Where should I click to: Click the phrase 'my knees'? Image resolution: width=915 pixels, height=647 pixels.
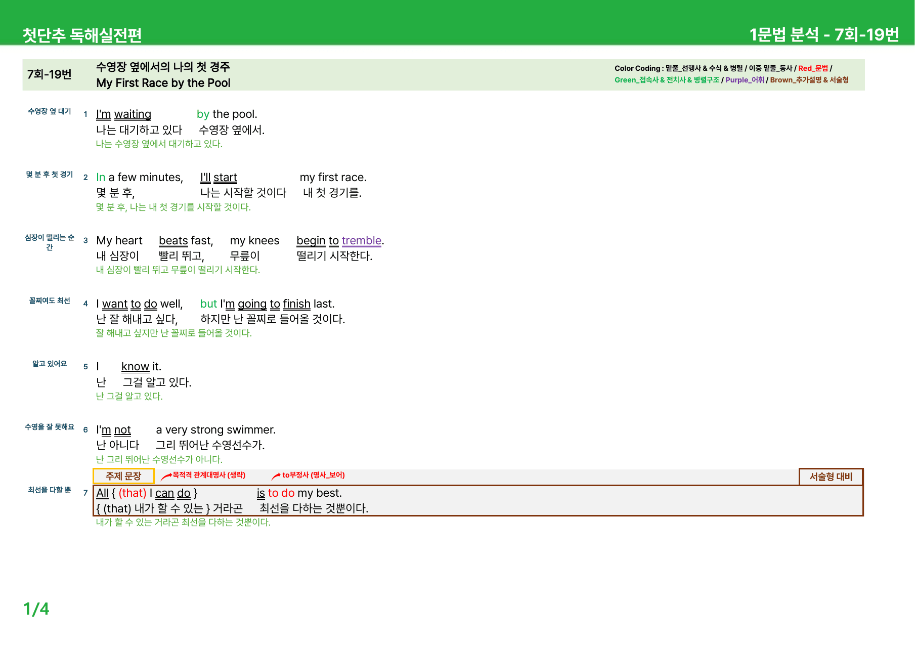pyautogui.click(x=255, y=241)
